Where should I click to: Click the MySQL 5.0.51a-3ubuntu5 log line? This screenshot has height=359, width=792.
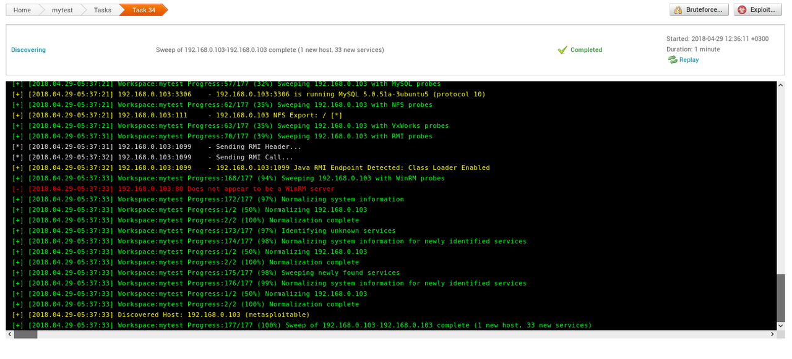coord(249,95)
